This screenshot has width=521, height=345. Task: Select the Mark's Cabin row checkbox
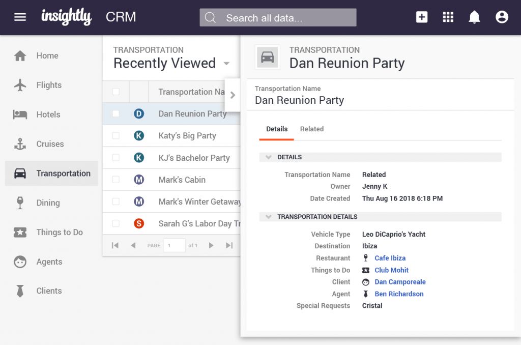tap(116, 180)
